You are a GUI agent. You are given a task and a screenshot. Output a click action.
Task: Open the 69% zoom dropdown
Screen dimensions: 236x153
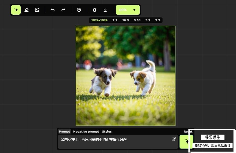tap(128, 10)
